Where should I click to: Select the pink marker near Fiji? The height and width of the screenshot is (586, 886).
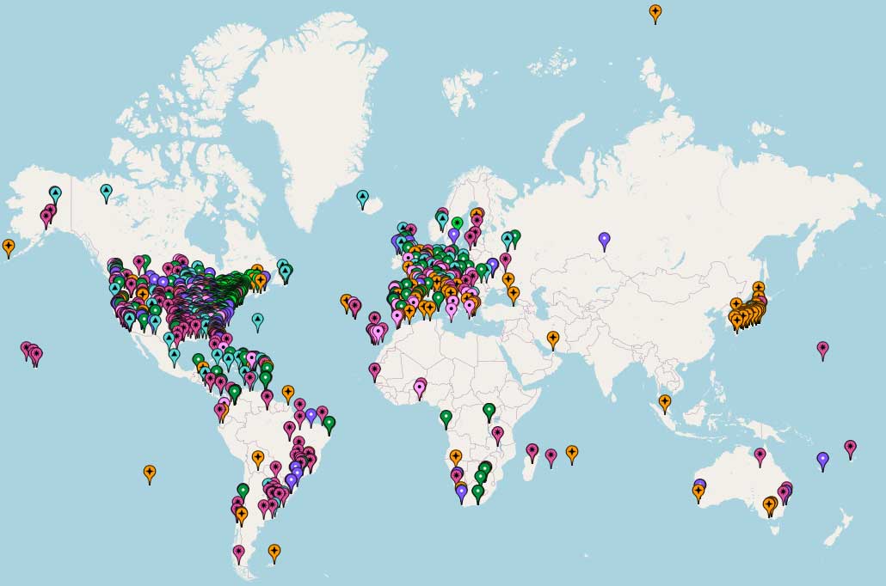tap(850, 448)
